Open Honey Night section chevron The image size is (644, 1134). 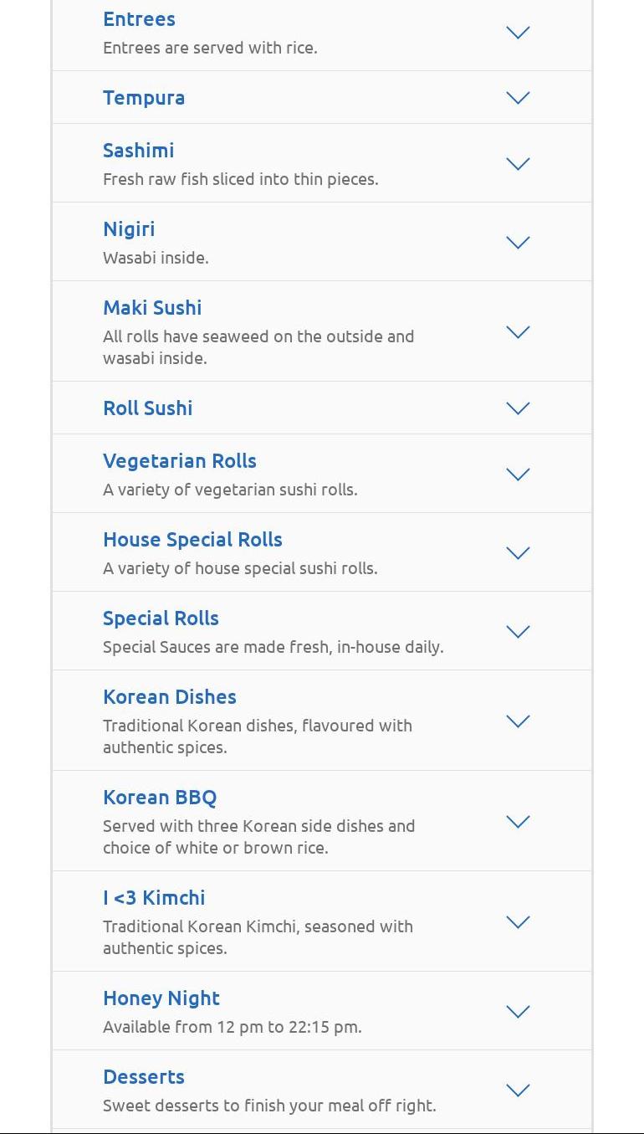point(519,1012)
